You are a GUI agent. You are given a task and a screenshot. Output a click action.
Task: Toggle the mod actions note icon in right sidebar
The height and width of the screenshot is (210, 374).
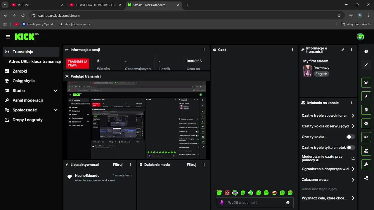click(x=366, y=110)
